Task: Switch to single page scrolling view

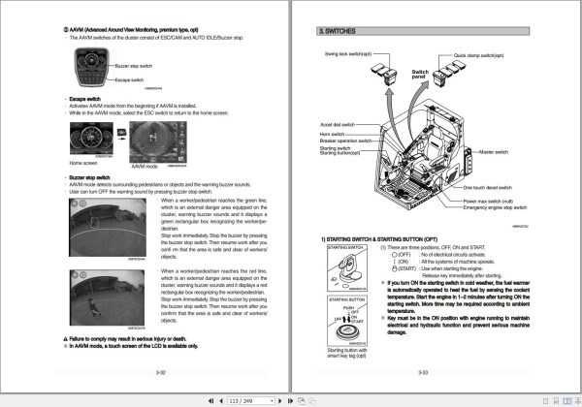Action: click(556, 400)
